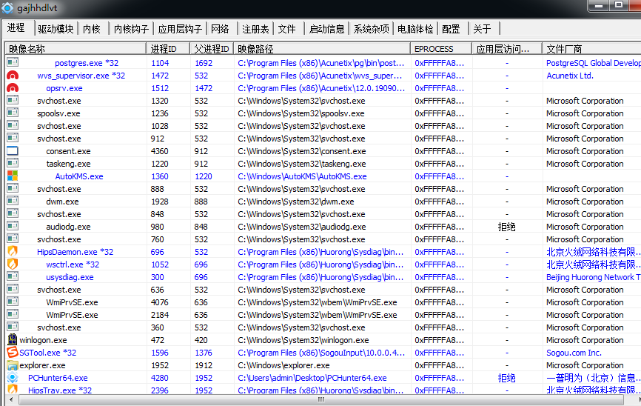Image resolution: width=641 pixels, height=406 pixels.
Task: Click the gajhhdlvt title bar app icon
Action: 7,7
